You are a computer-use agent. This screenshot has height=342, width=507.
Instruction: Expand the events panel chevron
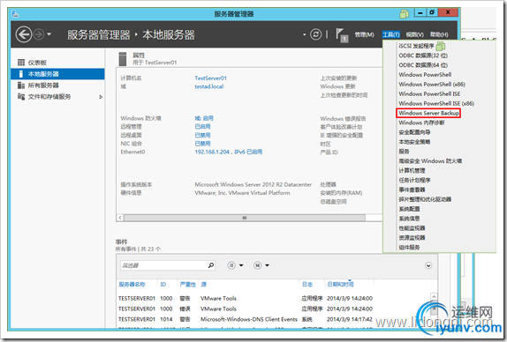428,265
